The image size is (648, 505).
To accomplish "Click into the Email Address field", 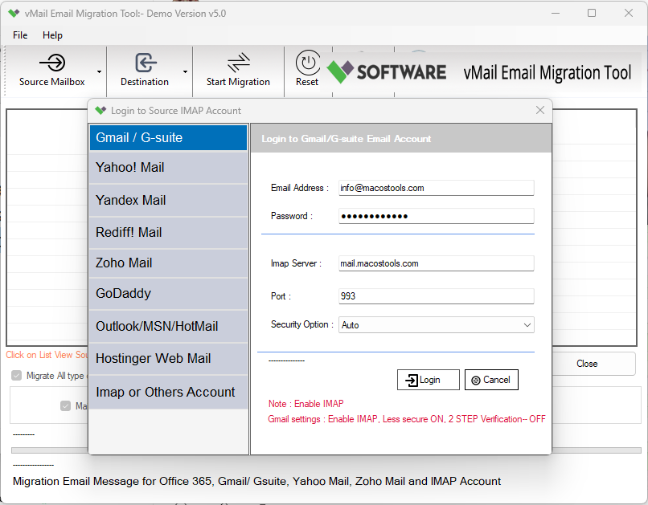I will (436, 188).
